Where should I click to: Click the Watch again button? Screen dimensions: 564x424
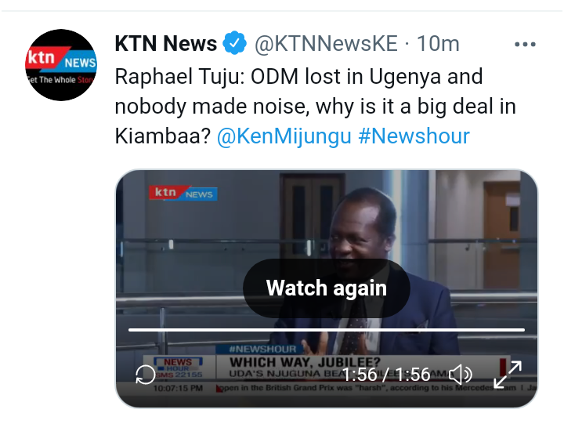pyautogui.click(x=327, y=288)
